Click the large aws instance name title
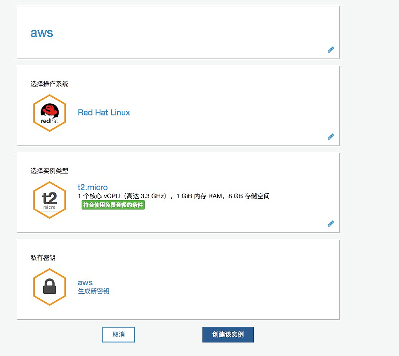399x356 pixels. pyautogui.click(x=41, y=33)
